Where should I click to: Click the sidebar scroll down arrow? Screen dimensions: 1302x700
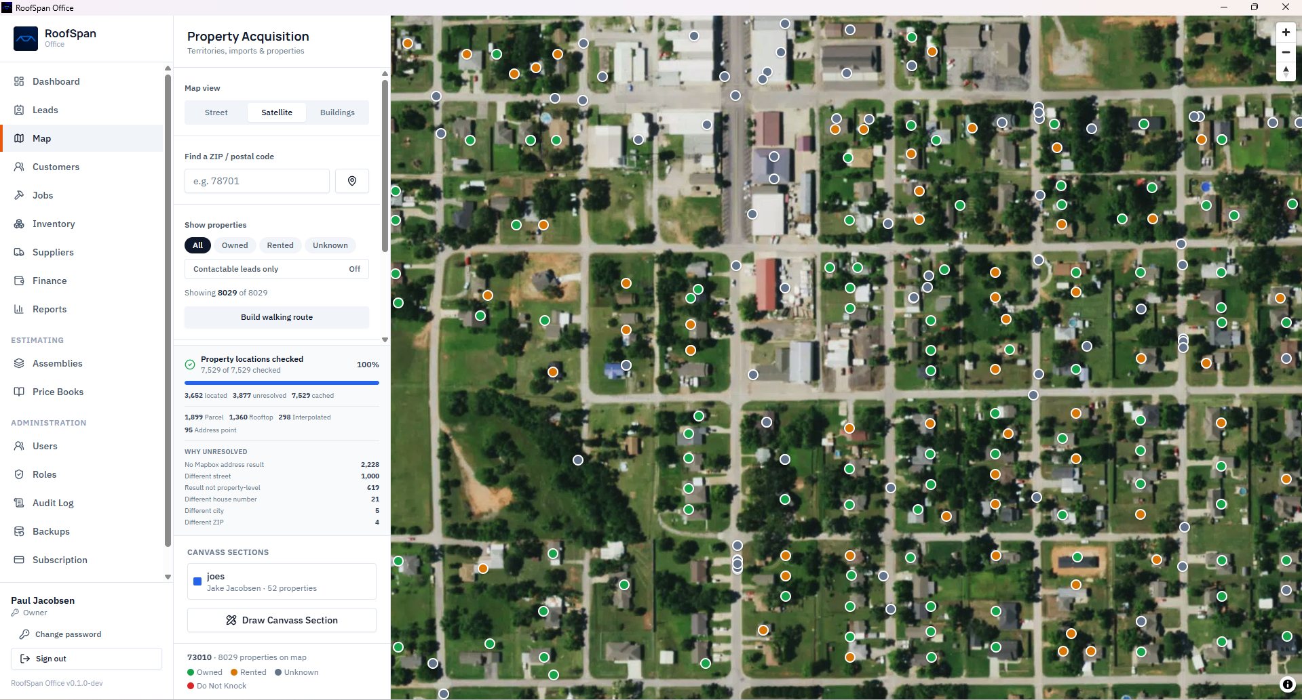168,577
